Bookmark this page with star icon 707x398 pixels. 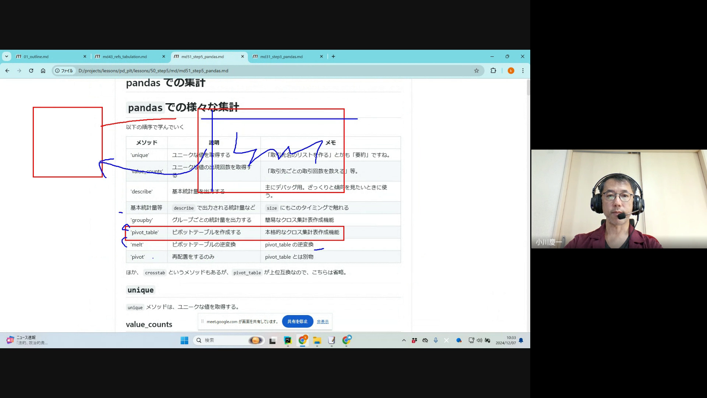tap(476, 71)
